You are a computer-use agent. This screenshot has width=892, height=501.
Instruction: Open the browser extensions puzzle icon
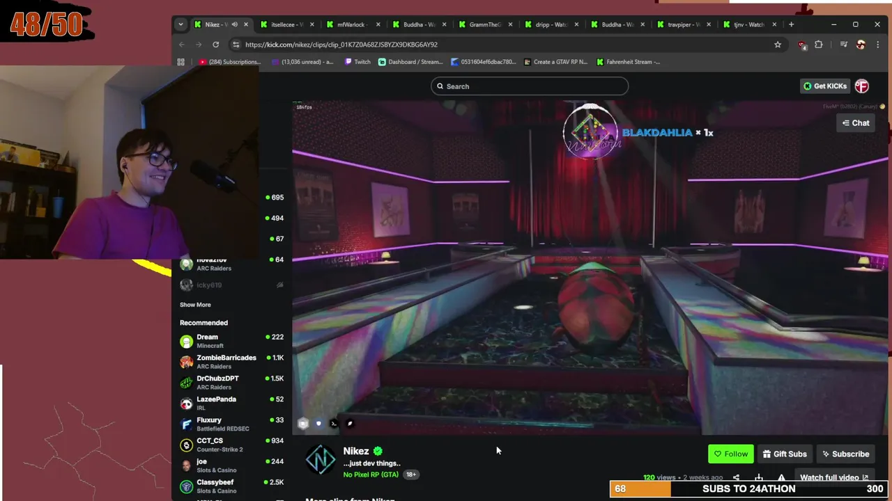tap(819, 45)
